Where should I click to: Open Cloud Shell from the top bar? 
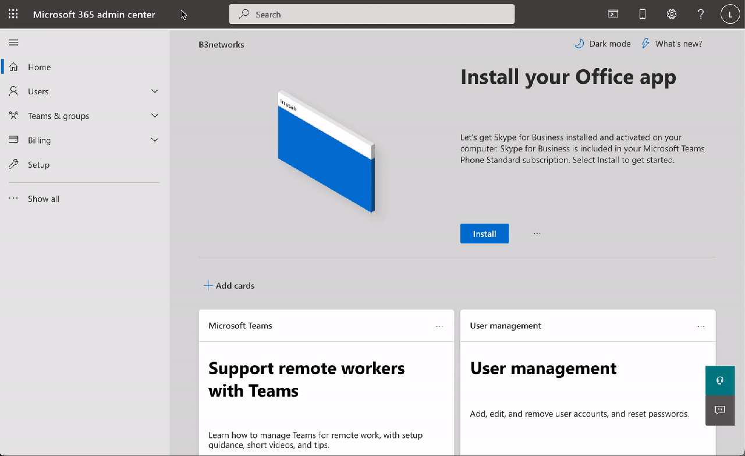click(613, 14)
